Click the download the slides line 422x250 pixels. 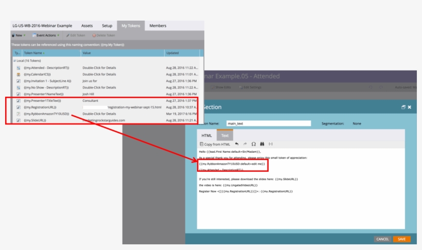click(x=249, y=179)
